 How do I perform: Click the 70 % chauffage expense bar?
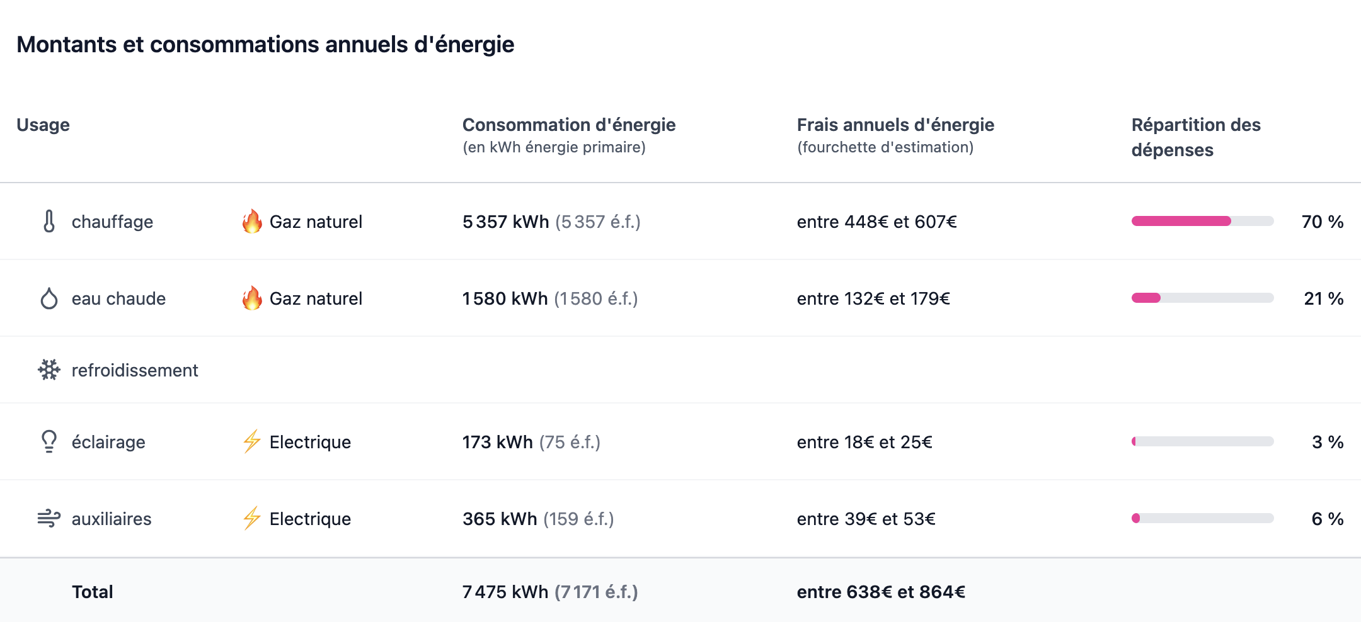pos(1202,222)
